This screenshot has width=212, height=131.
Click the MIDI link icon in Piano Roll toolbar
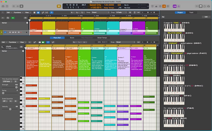coord(53,42)
